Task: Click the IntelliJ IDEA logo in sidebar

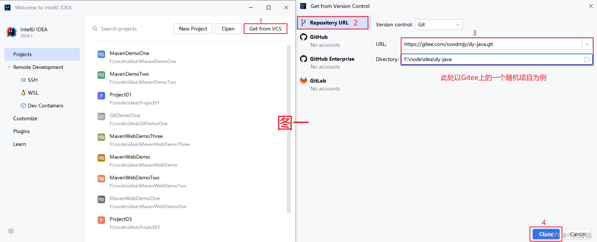Action: (x=11, y=32)
